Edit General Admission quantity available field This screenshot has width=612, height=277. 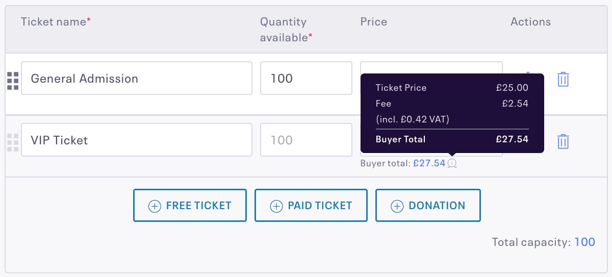pyautogui.click(x=306, y=78)
